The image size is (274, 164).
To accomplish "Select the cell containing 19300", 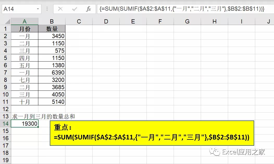I will tap(25, 124).
